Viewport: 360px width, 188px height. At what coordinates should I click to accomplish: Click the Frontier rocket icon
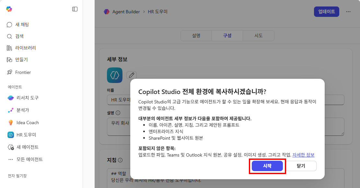[9, 72]
